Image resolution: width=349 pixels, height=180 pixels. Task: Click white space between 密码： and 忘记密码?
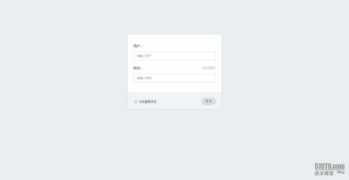pyautogui.click(x=172, y=68)
